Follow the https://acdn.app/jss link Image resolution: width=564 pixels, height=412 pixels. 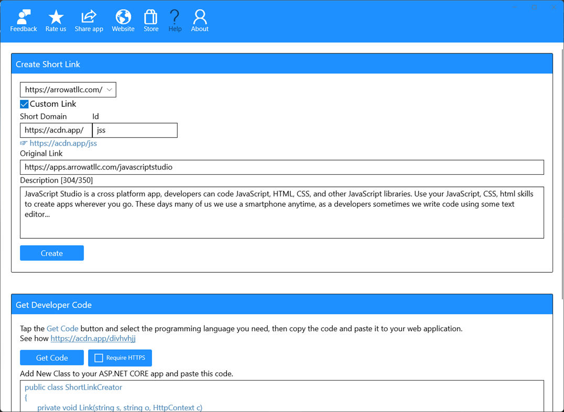pos(63,143)
